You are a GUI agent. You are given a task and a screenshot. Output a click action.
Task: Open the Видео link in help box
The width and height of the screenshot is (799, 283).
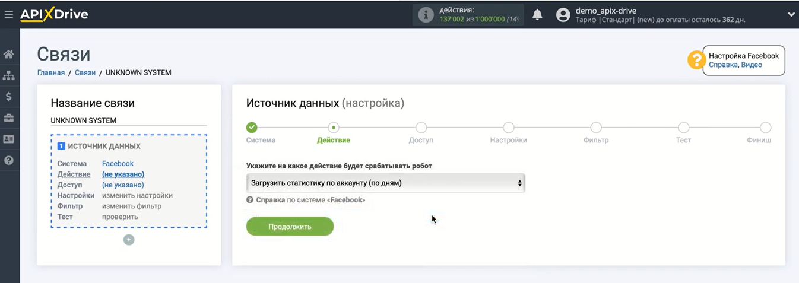pos(752,65)
